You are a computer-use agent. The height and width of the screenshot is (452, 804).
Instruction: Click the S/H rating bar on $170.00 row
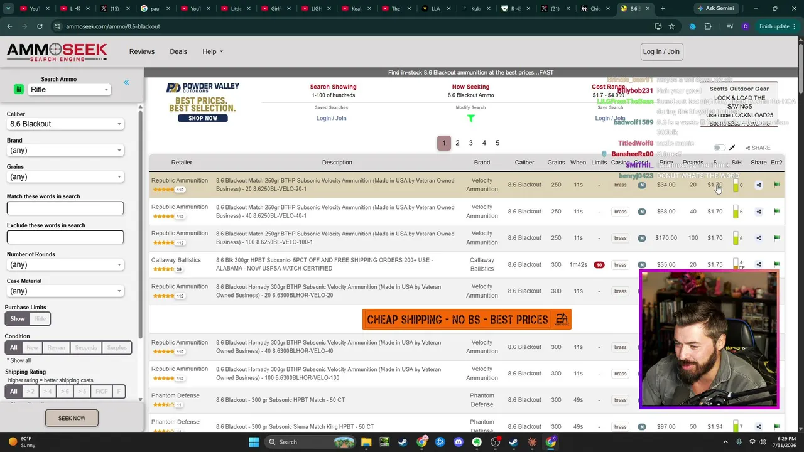pos(736,238)
